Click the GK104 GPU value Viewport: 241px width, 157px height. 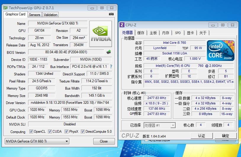coord(39,30)
